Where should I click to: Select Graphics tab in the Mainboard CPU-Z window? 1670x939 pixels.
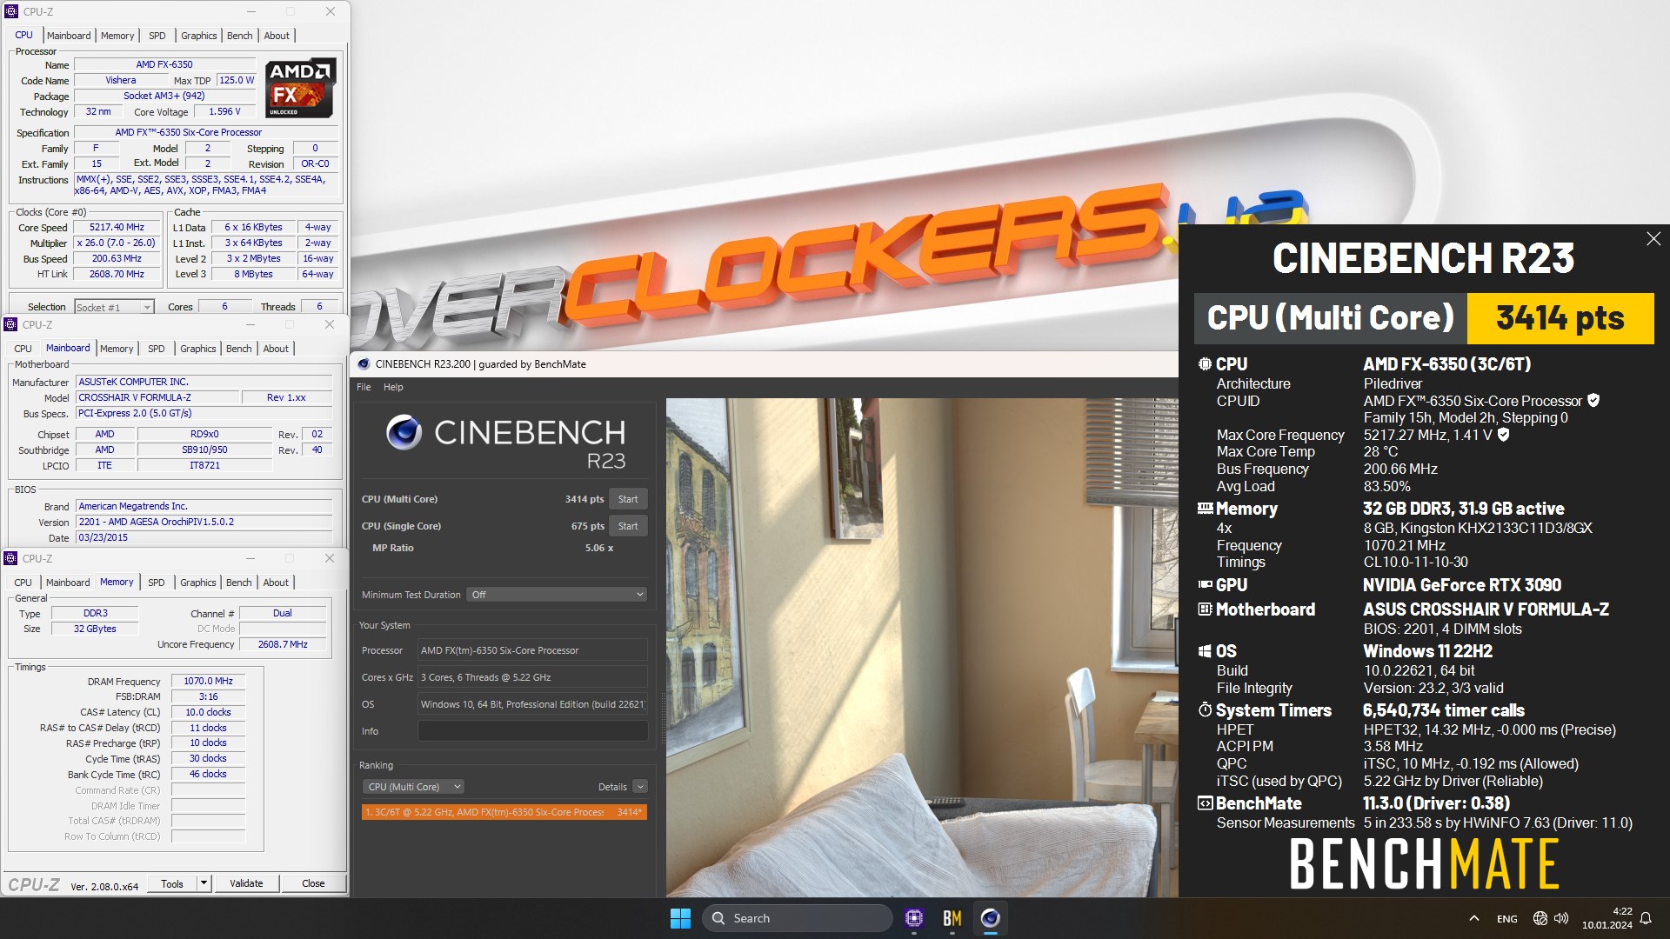(x=197, y=349)
